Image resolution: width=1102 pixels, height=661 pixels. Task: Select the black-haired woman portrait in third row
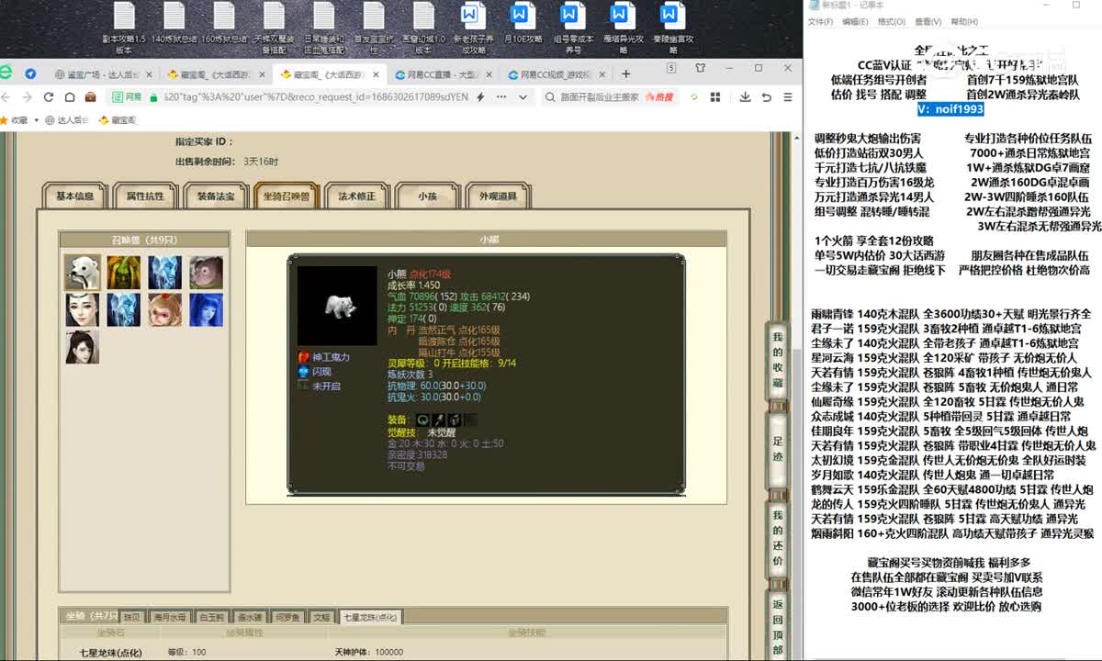coord(83,347)
